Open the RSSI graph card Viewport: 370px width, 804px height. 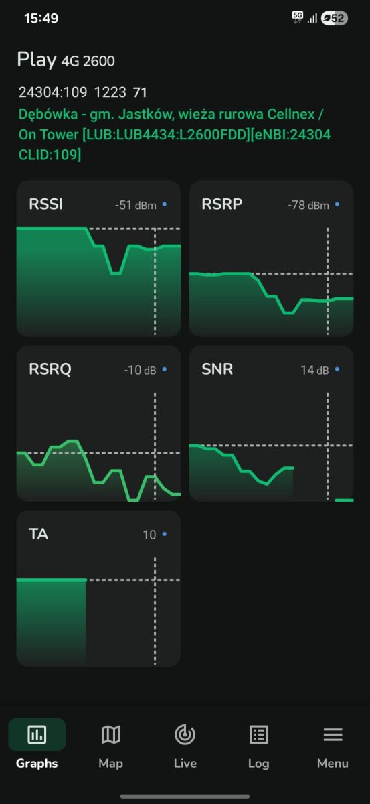(98, 258)
